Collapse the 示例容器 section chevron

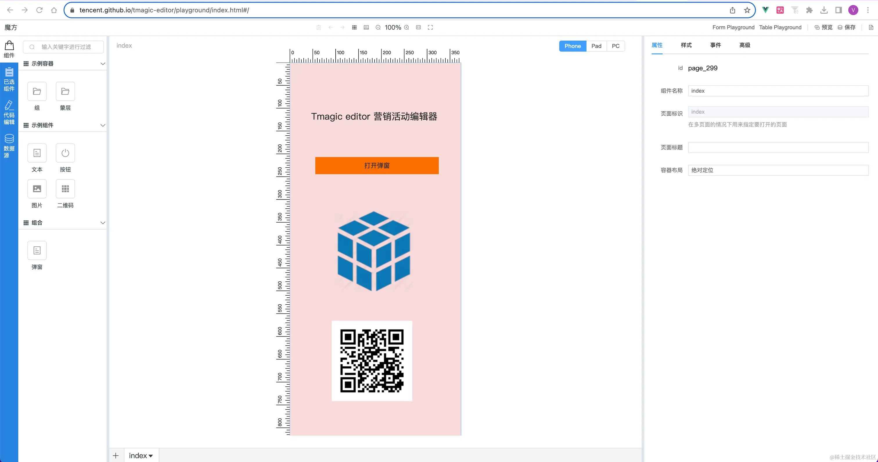pos(102,63)
